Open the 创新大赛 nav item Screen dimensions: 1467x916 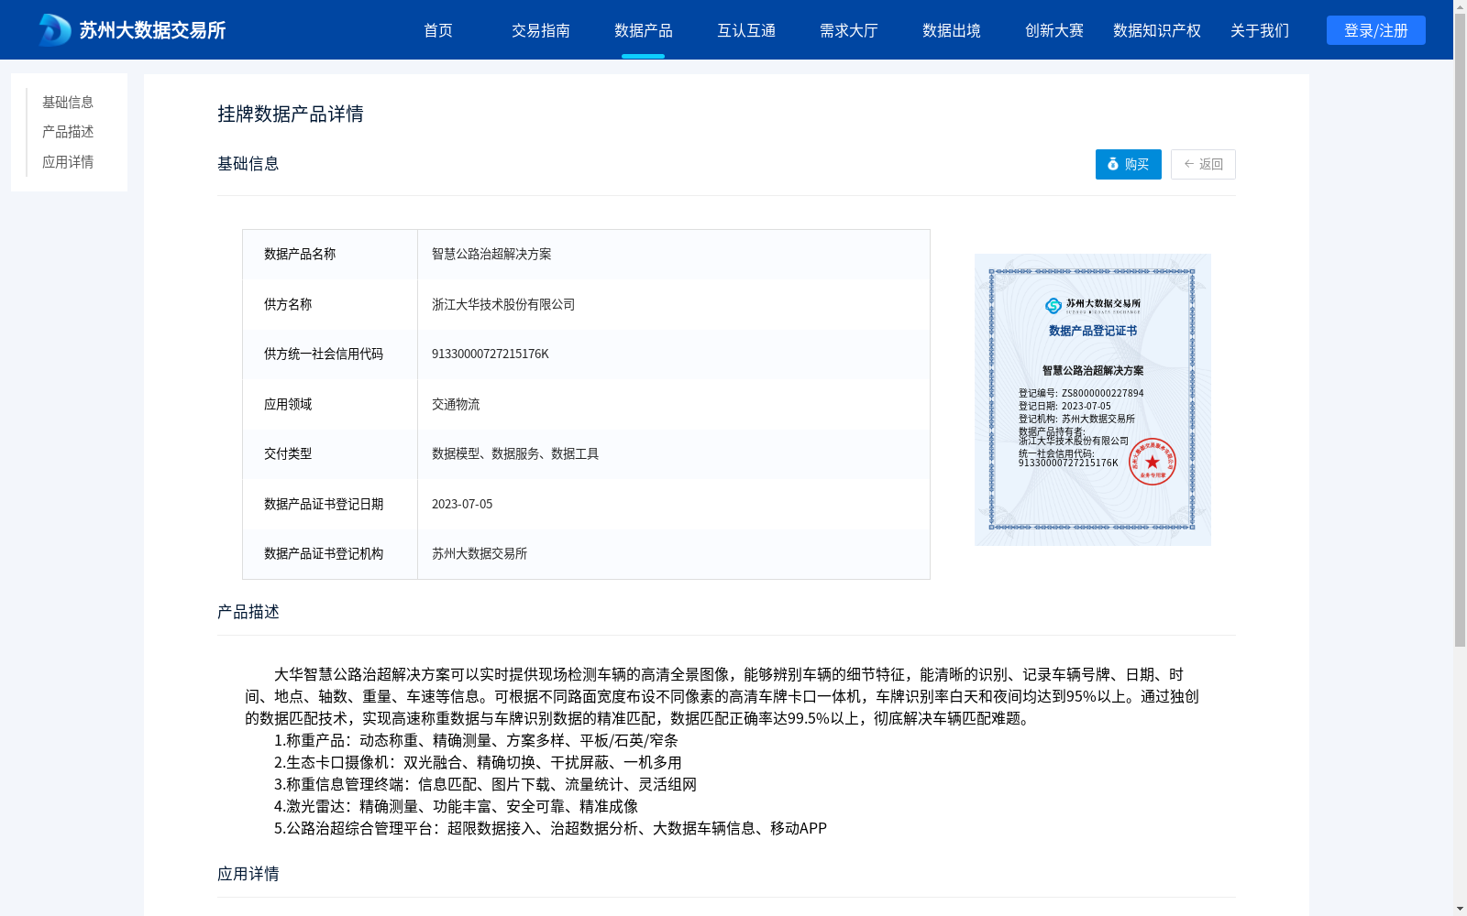(1054, 30)
